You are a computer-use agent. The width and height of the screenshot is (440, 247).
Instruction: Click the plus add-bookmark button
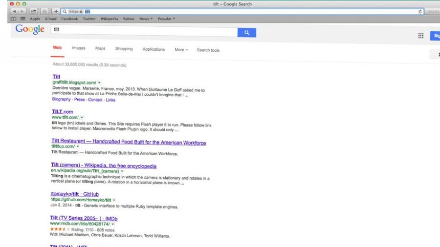point(56,11)
